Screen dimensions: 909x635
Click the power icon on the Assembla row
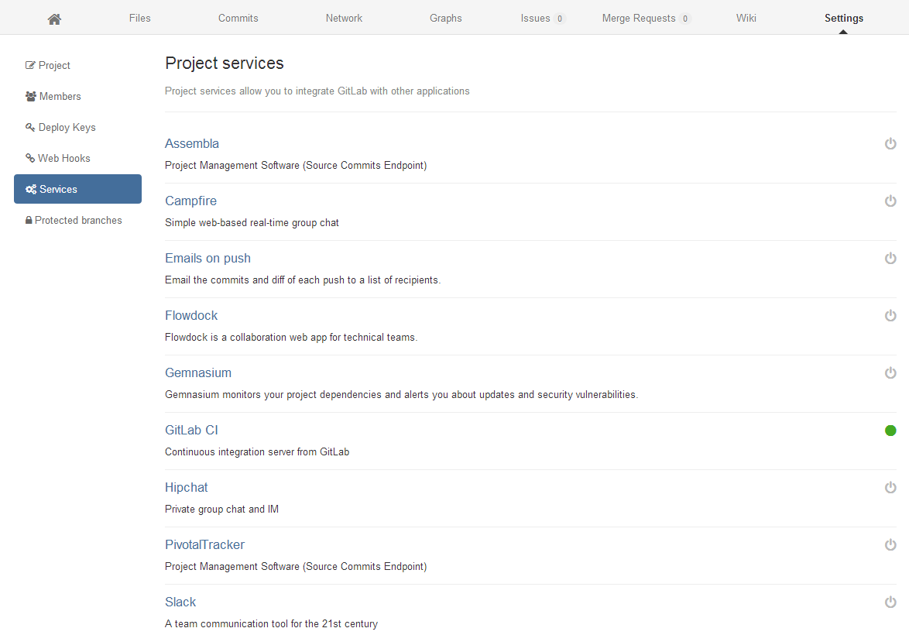point(890,143)
